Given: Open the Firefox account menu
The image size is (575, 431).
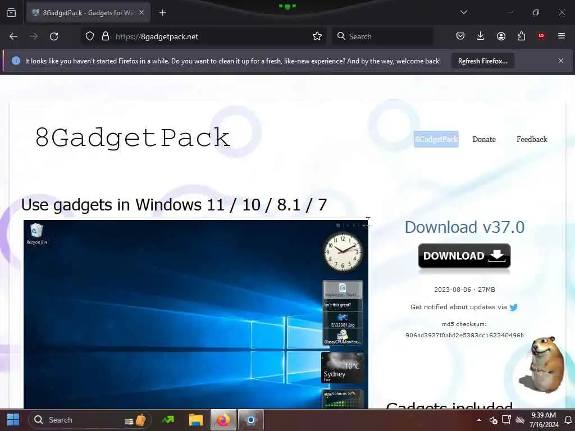Looking at the screenshot, I should click(501, 36).
